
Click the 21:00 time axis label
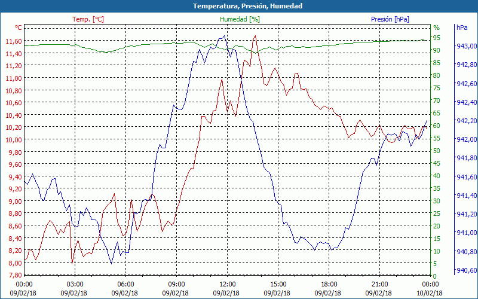pos(379,285)
